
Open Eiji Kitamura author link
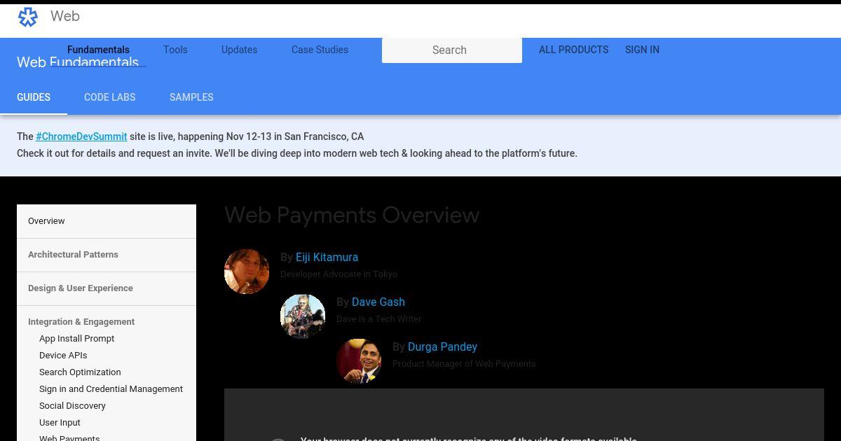pos(327,258)
